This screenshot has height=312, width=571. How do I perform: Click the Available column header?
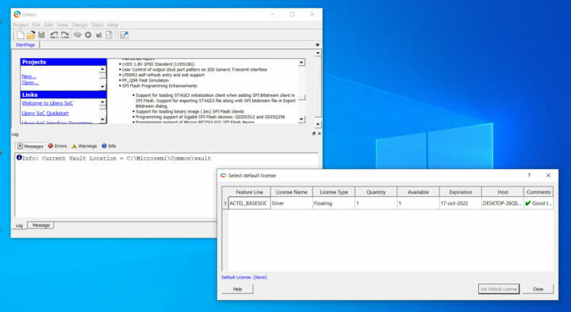tap(419, 191)
